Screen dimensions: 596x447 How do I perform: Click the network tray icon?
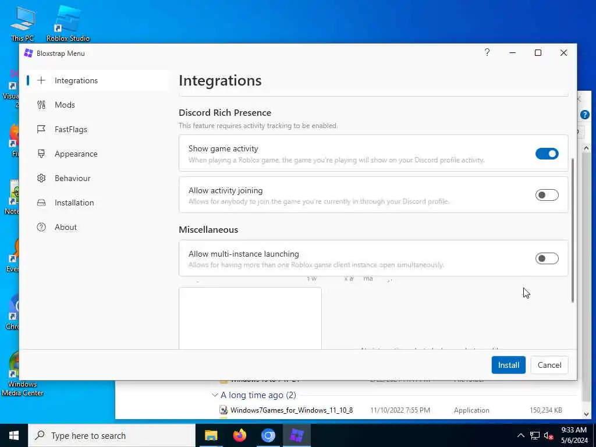point(535,435)
